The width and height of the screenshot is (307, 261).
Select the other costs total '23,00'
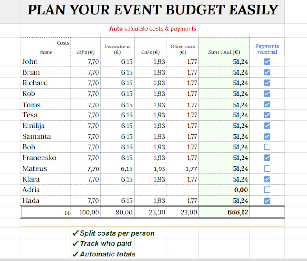(182, 212)
